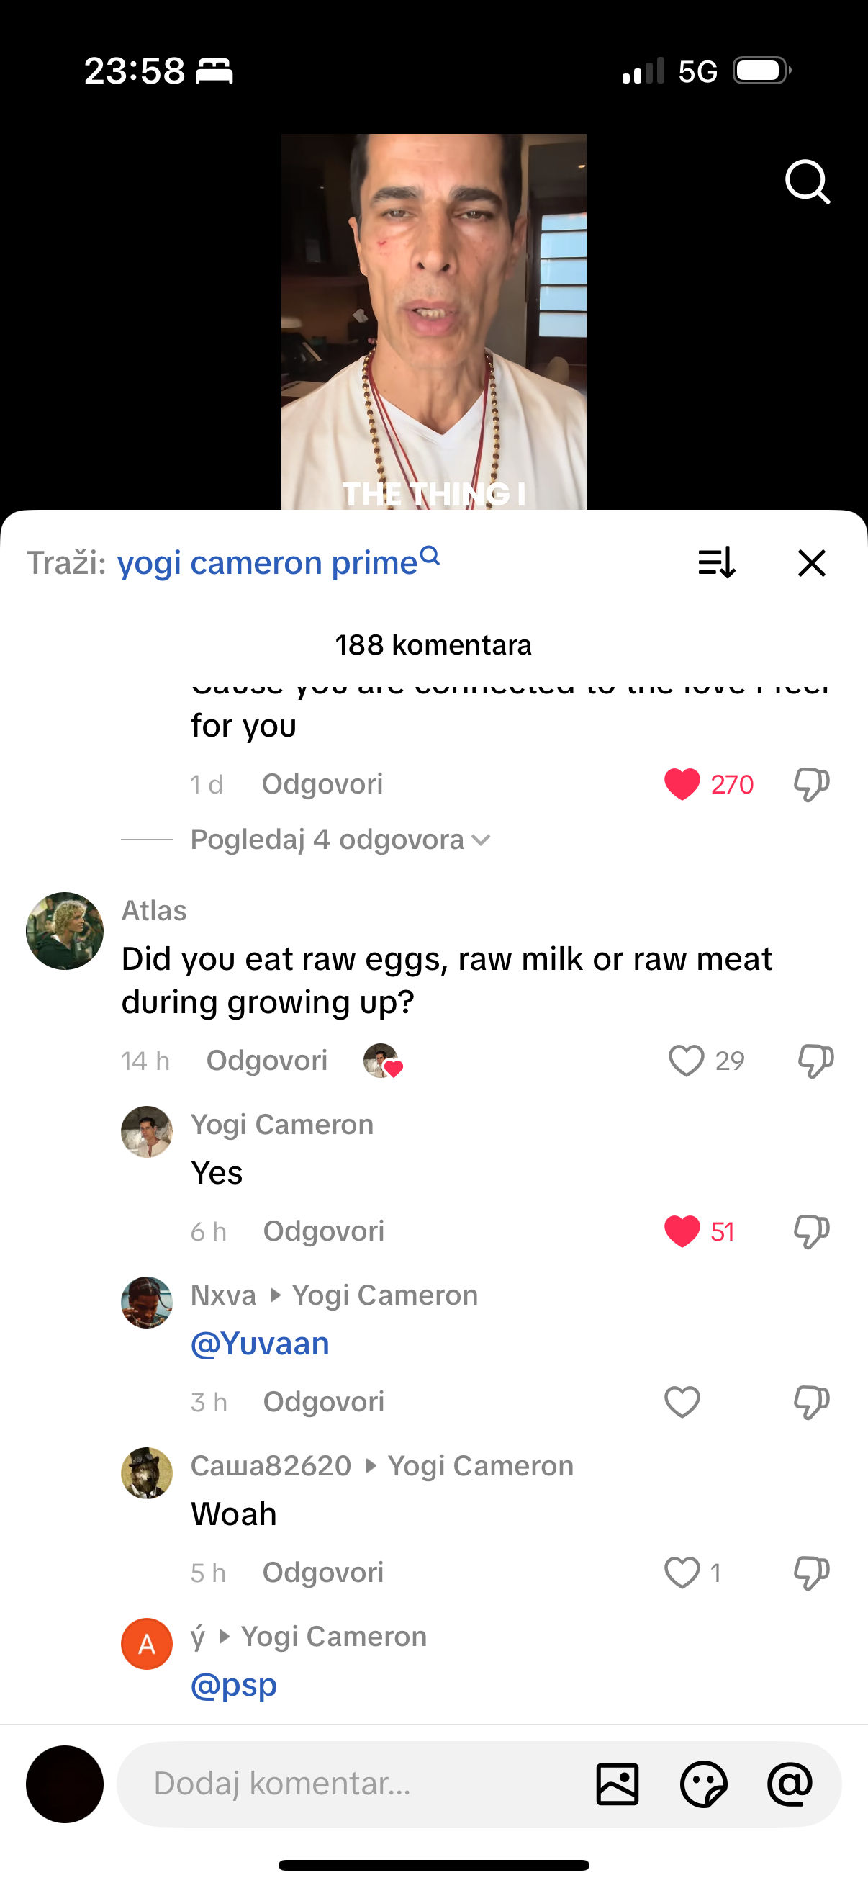Reply to Atlas's comment via Odgovori
868x1888 pixels.
tap(266, 1061)
